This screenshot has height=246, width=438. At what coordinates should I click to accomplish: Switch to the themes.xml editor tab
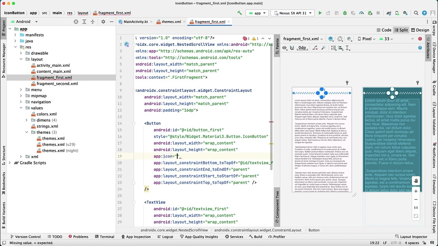click(171, 22)
